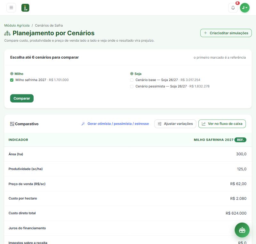256x244 pixels.
Task: Uncheck Milho safrinha 2027 checkbox
Action: pos(12,80)
